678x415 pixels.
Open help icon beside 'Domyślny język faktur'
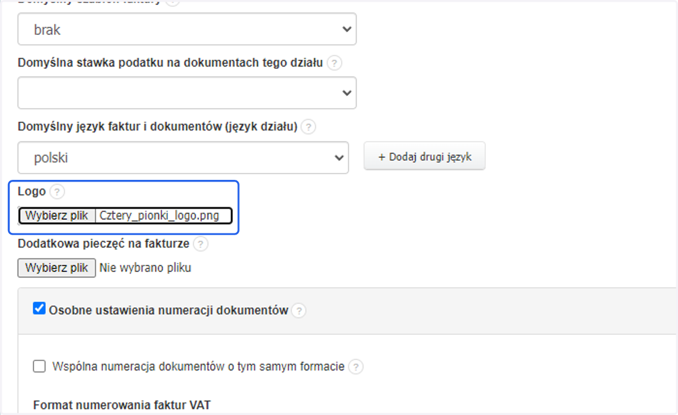pos(308,127)
